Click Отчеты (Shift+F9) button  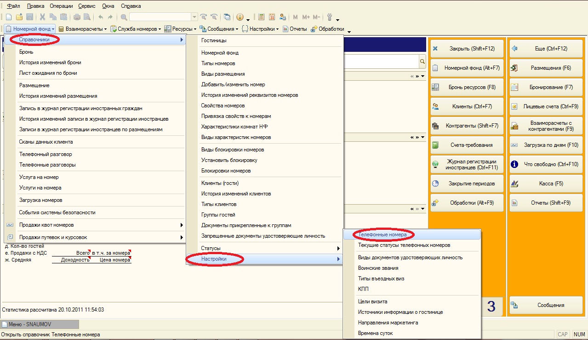(x=546, y=203)
